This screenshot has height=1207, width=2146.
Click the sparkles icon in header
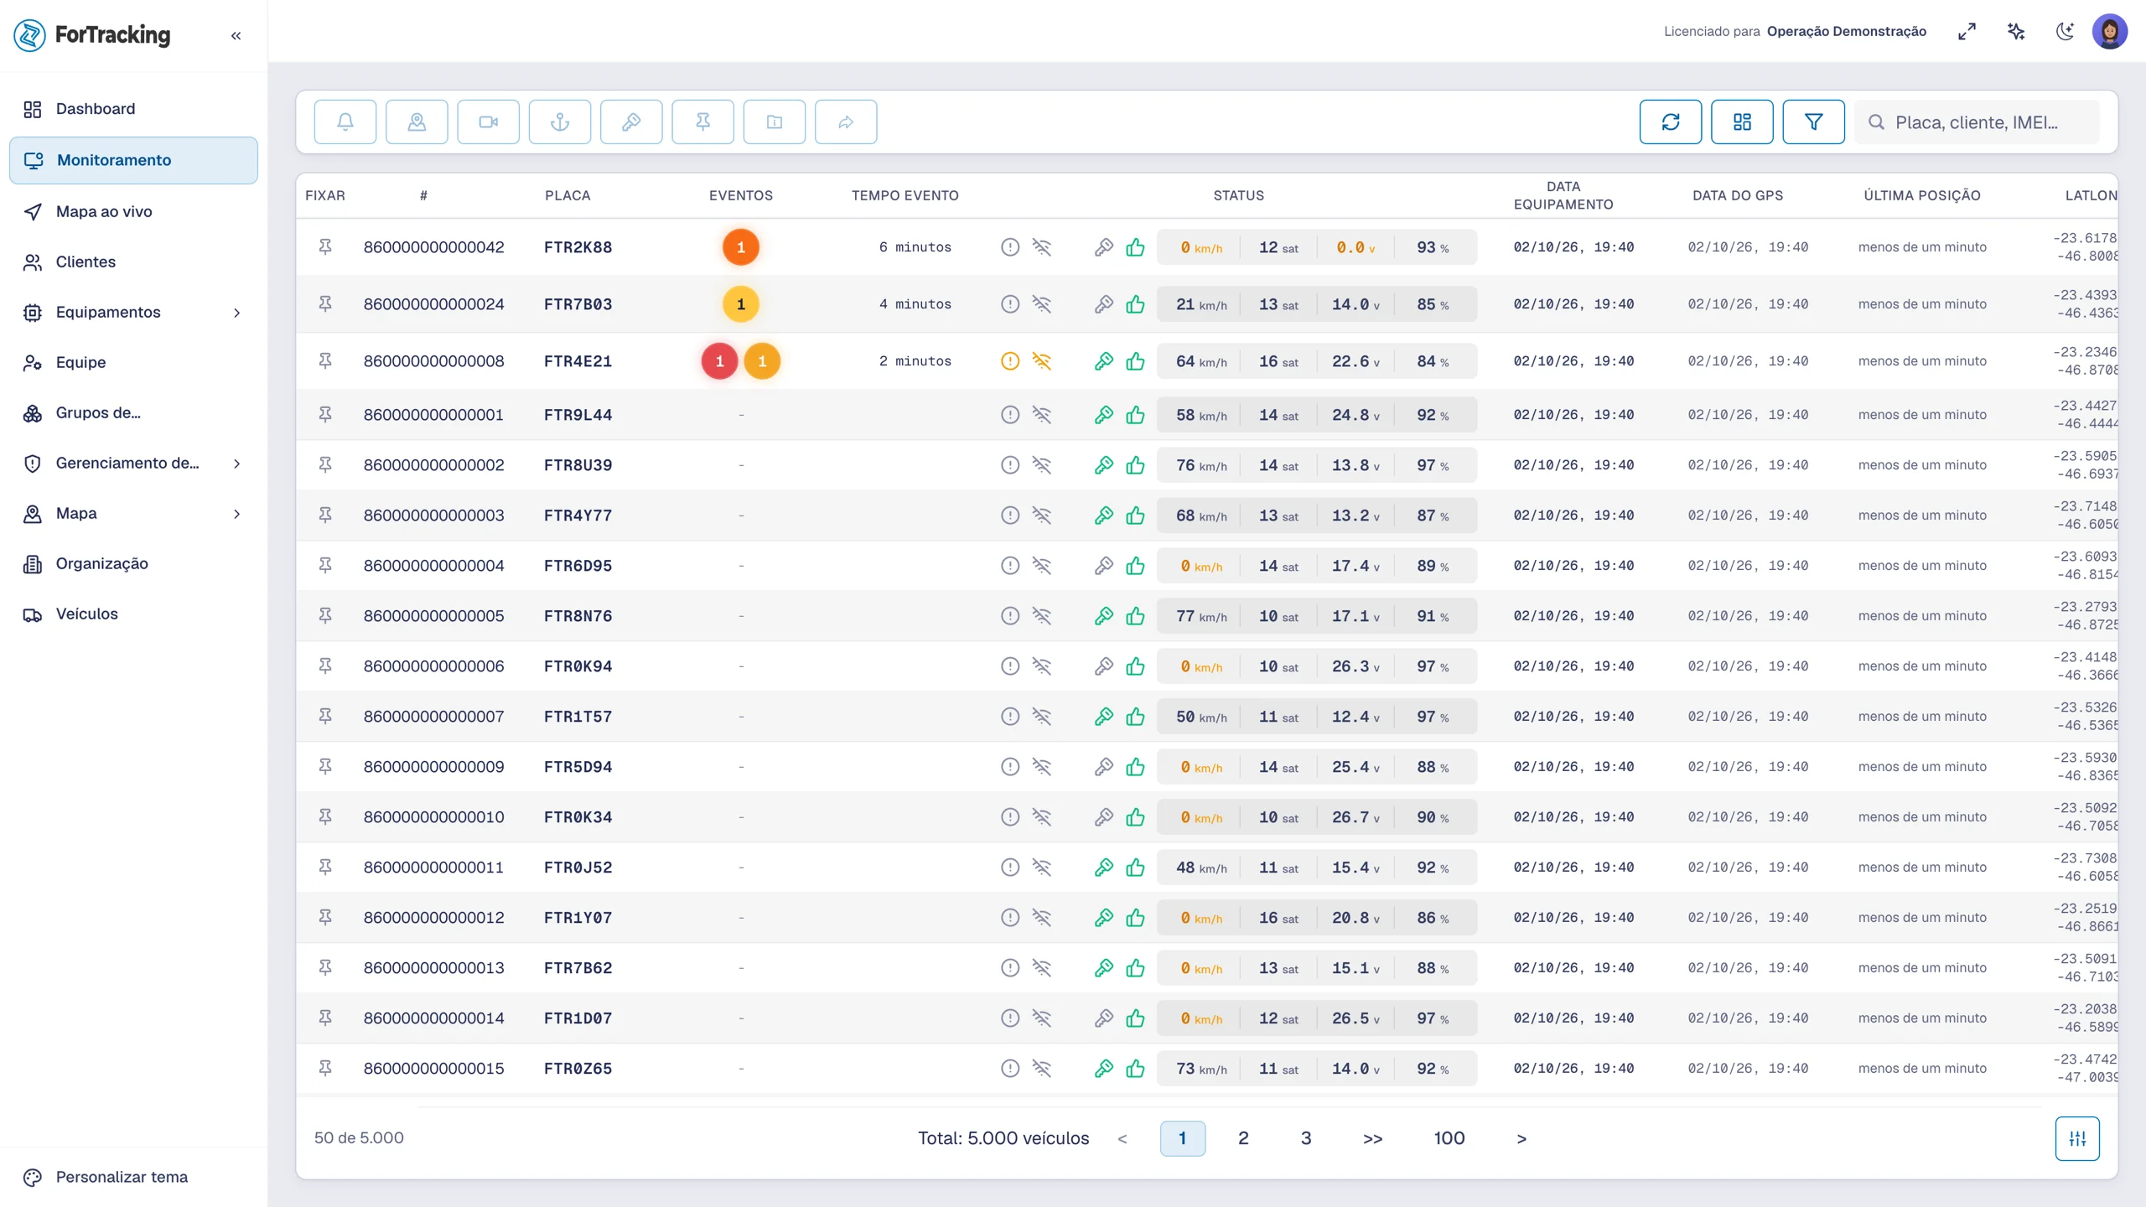(2016, 32)
